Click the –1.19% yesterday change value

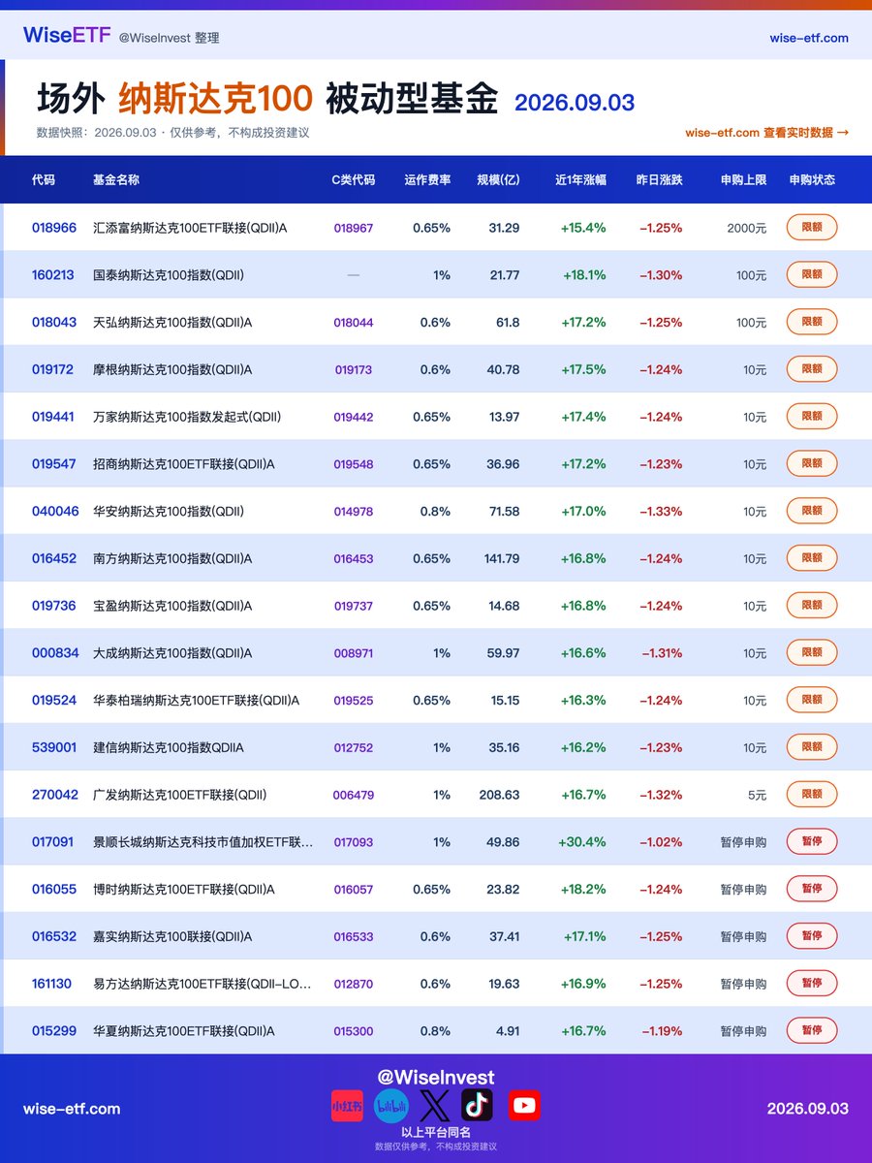click(x=661, y=1031)
